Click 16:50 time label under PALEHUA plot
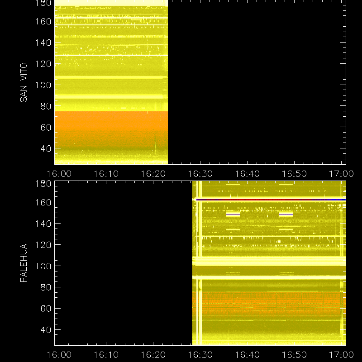 tap(295, 355)
